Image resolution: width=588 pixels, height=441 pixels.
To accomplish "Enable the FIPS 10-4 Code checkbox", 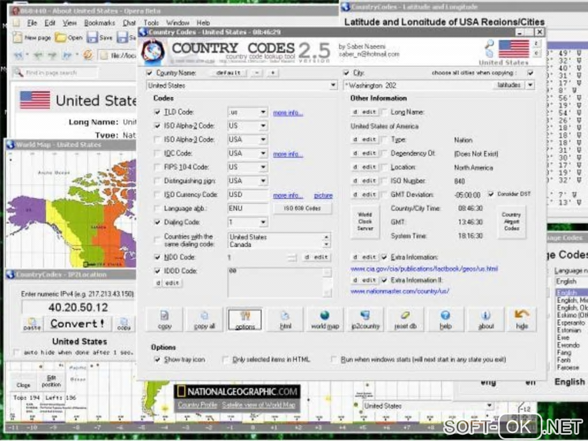I will click(x=157, y=167).
